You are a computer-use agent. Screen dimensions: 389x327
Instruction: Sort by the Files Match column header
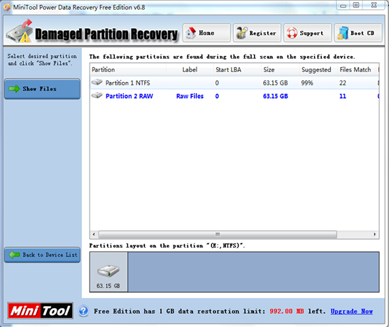[357, 69]
